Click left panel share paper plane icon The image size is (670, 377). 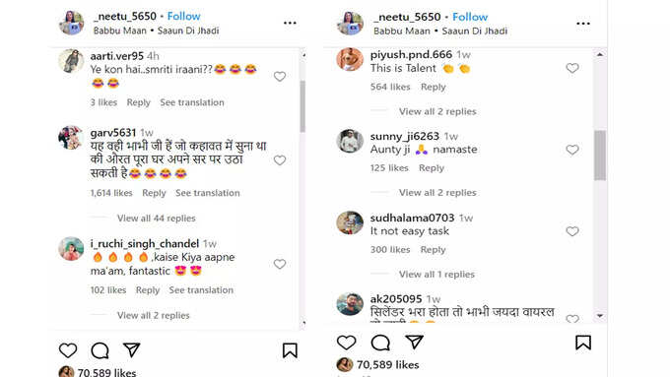132,350
